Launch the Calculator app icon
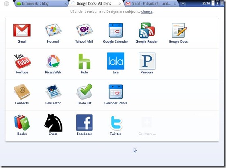The height and width of the screenshot is (168, 226). pyautogui.click(x=53, y=92)
